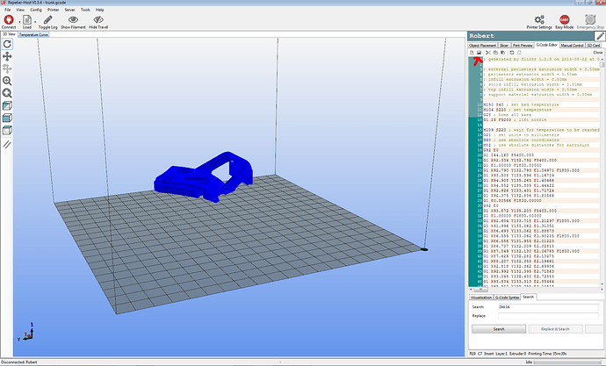The height and width of the screenshot is (366, 606).
Task: Open the G-Code Syntax tab
Action: (x=507, y=298)
